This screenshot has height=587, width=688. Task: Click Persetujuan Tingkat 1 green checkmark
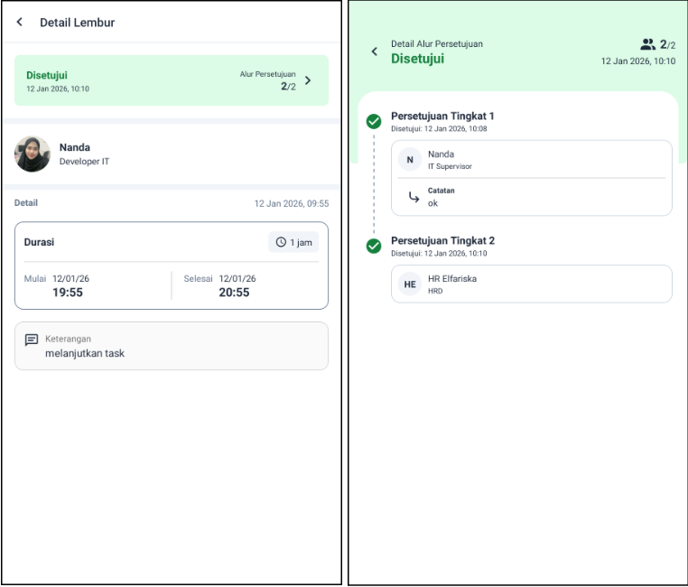click(373, 122)
